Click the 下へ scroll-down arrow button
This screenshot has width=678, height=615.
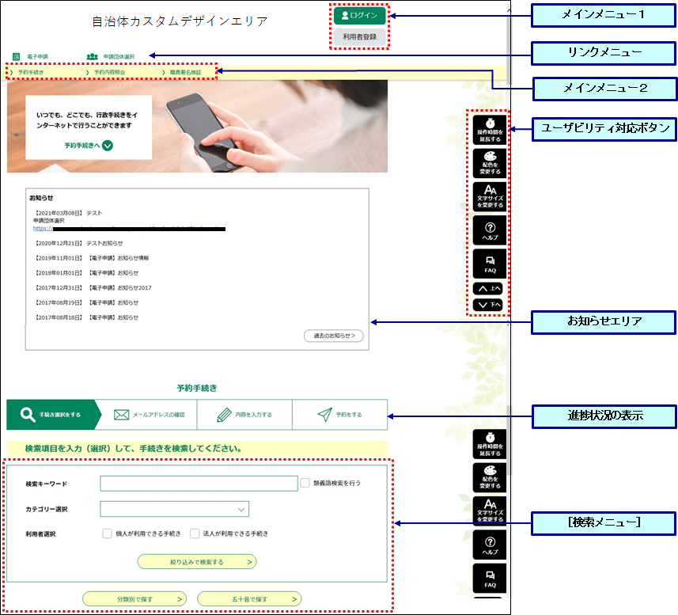488,305
